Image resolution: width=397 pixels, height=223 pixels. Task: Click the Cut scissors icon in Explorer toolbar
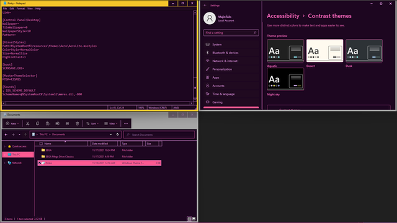click(27, 124)
